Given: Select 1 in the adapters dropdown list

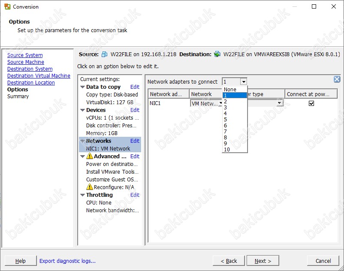Looking at the screenshot, I should 235,95.
